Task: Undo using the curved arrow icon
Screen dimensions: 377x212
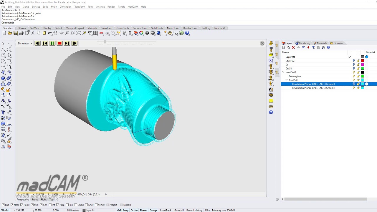Action: (x=50, y=33)
